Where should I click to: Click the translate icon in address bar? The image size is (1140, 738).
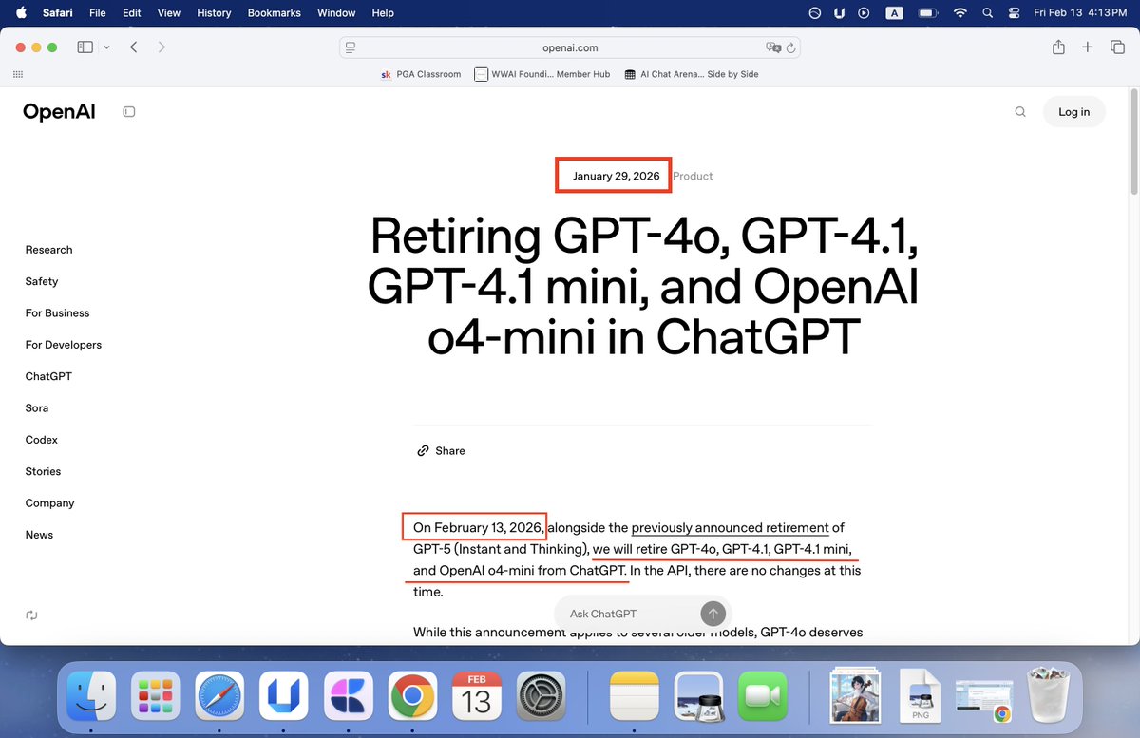773,47
